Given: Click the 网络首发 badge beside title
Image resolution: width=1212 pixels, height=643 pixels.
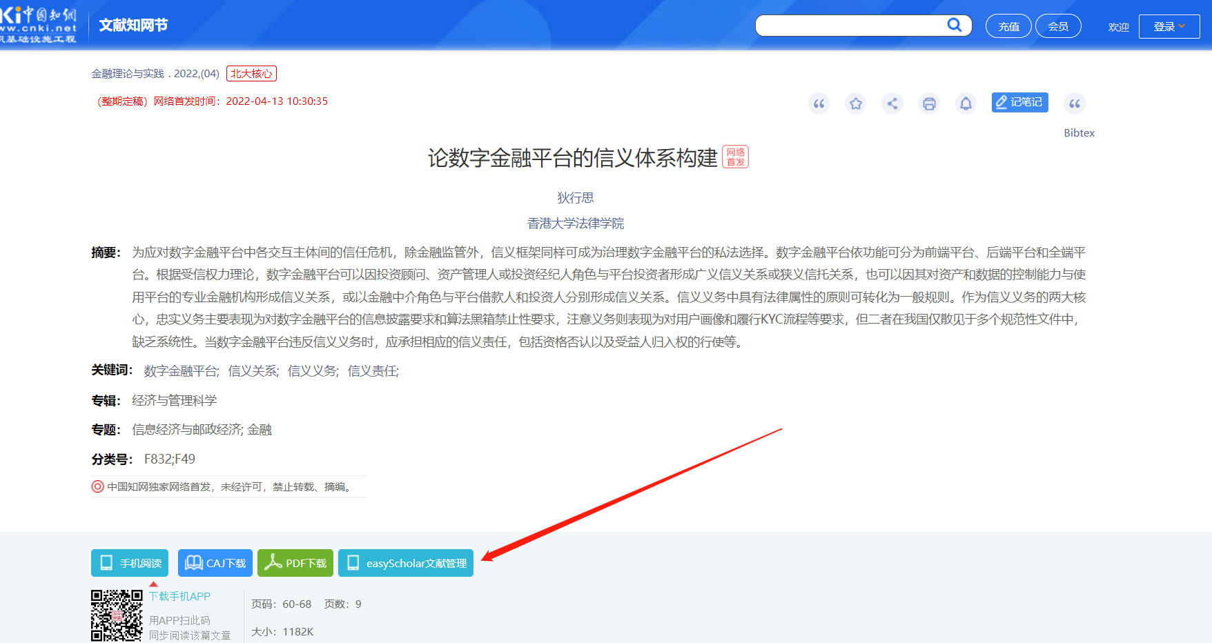Looking at the screenshot, I should point(735,157).
